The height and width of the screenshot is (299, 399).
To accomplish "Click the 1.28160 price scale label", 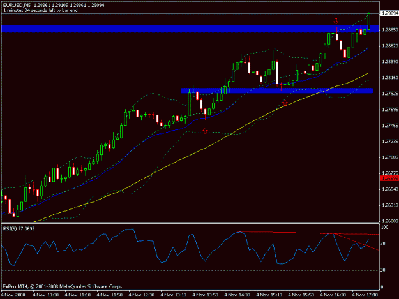I will pos(390,78).
